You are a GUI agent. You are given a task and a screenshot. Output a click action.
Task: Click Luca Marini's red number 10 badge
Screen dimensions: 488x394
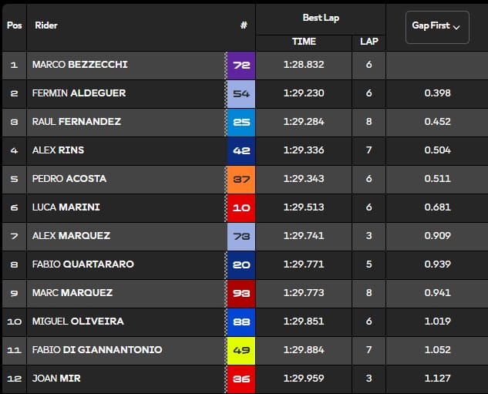241,207
